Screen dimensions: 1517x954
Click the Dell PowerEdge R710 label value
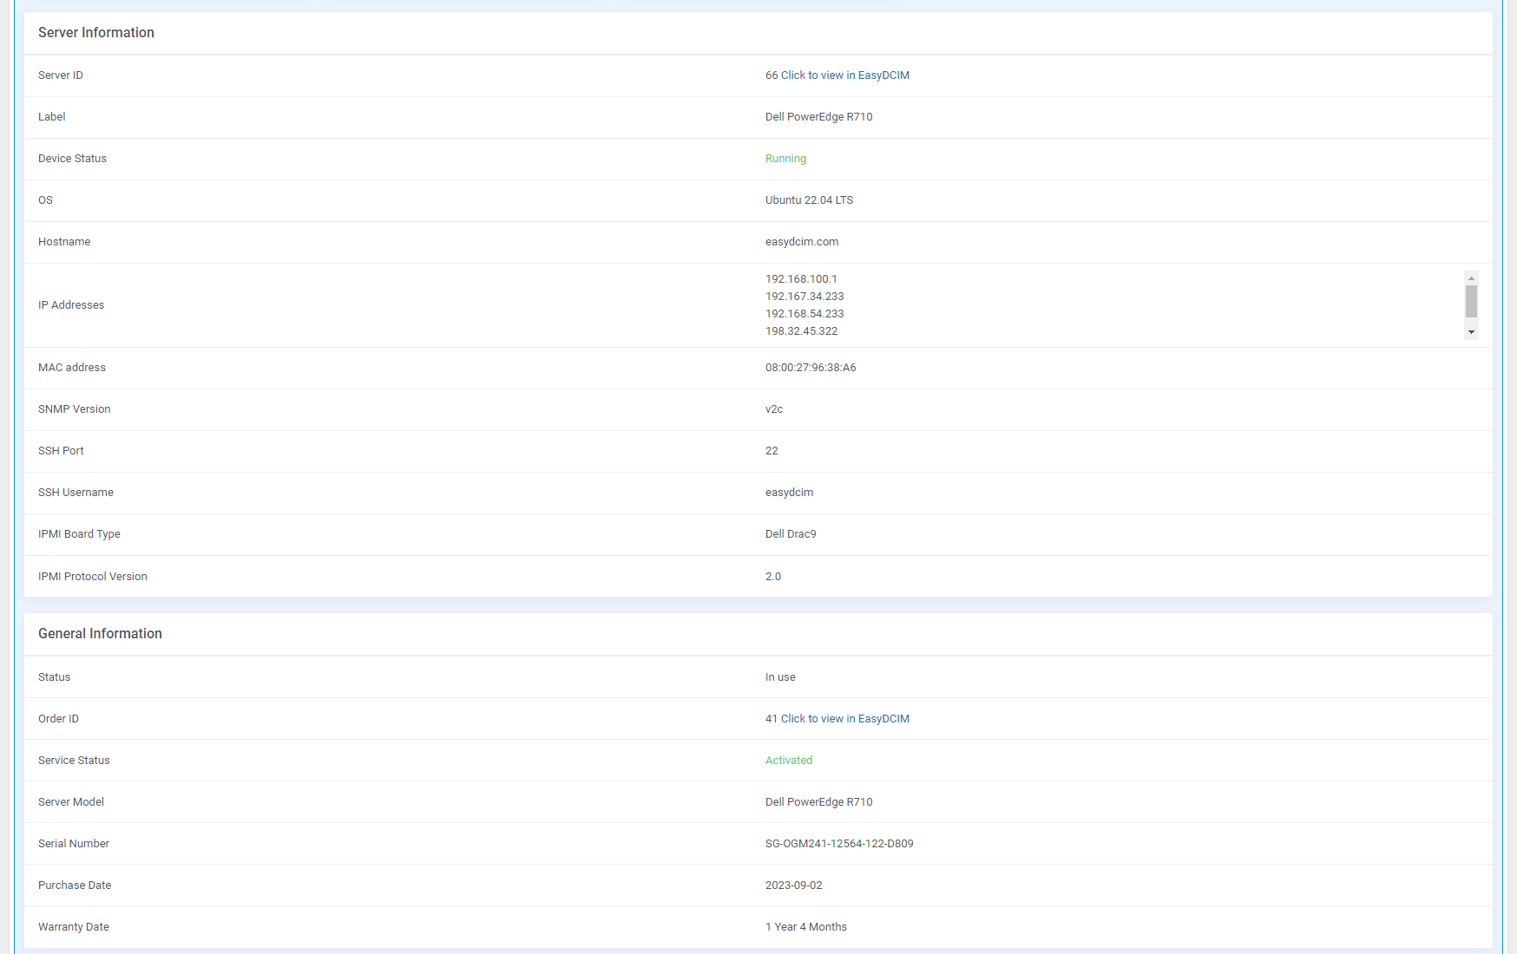click(818, 116)
